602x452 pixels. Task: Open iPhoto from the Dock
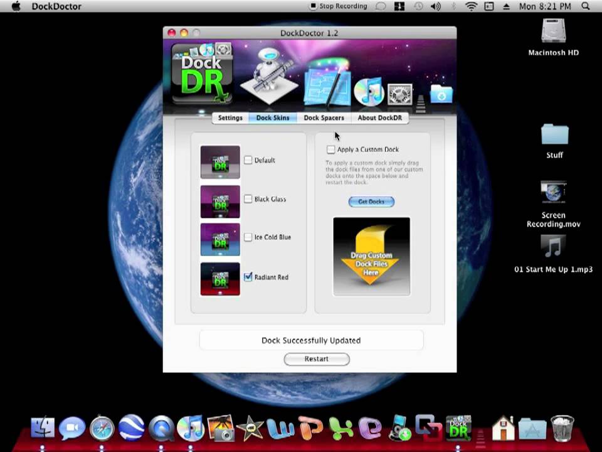pos(220,428)
